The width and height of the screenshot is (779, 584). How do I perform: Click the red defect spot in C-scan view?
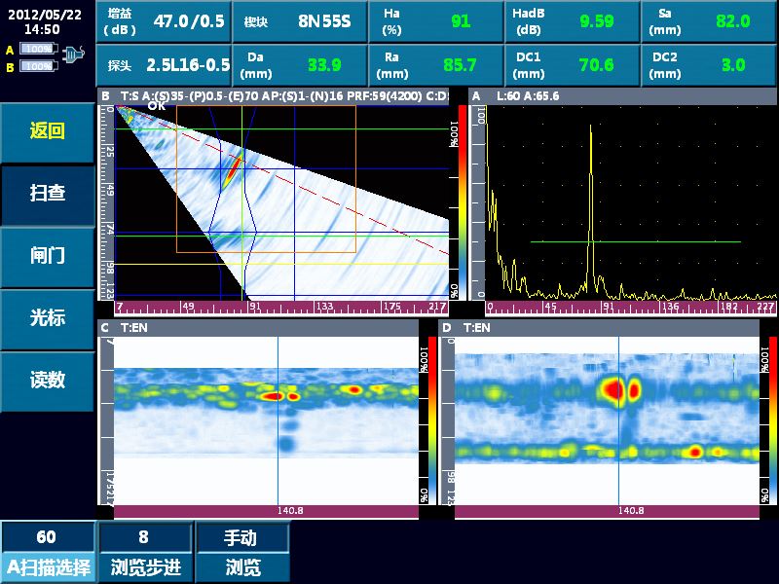click(275, 396)
